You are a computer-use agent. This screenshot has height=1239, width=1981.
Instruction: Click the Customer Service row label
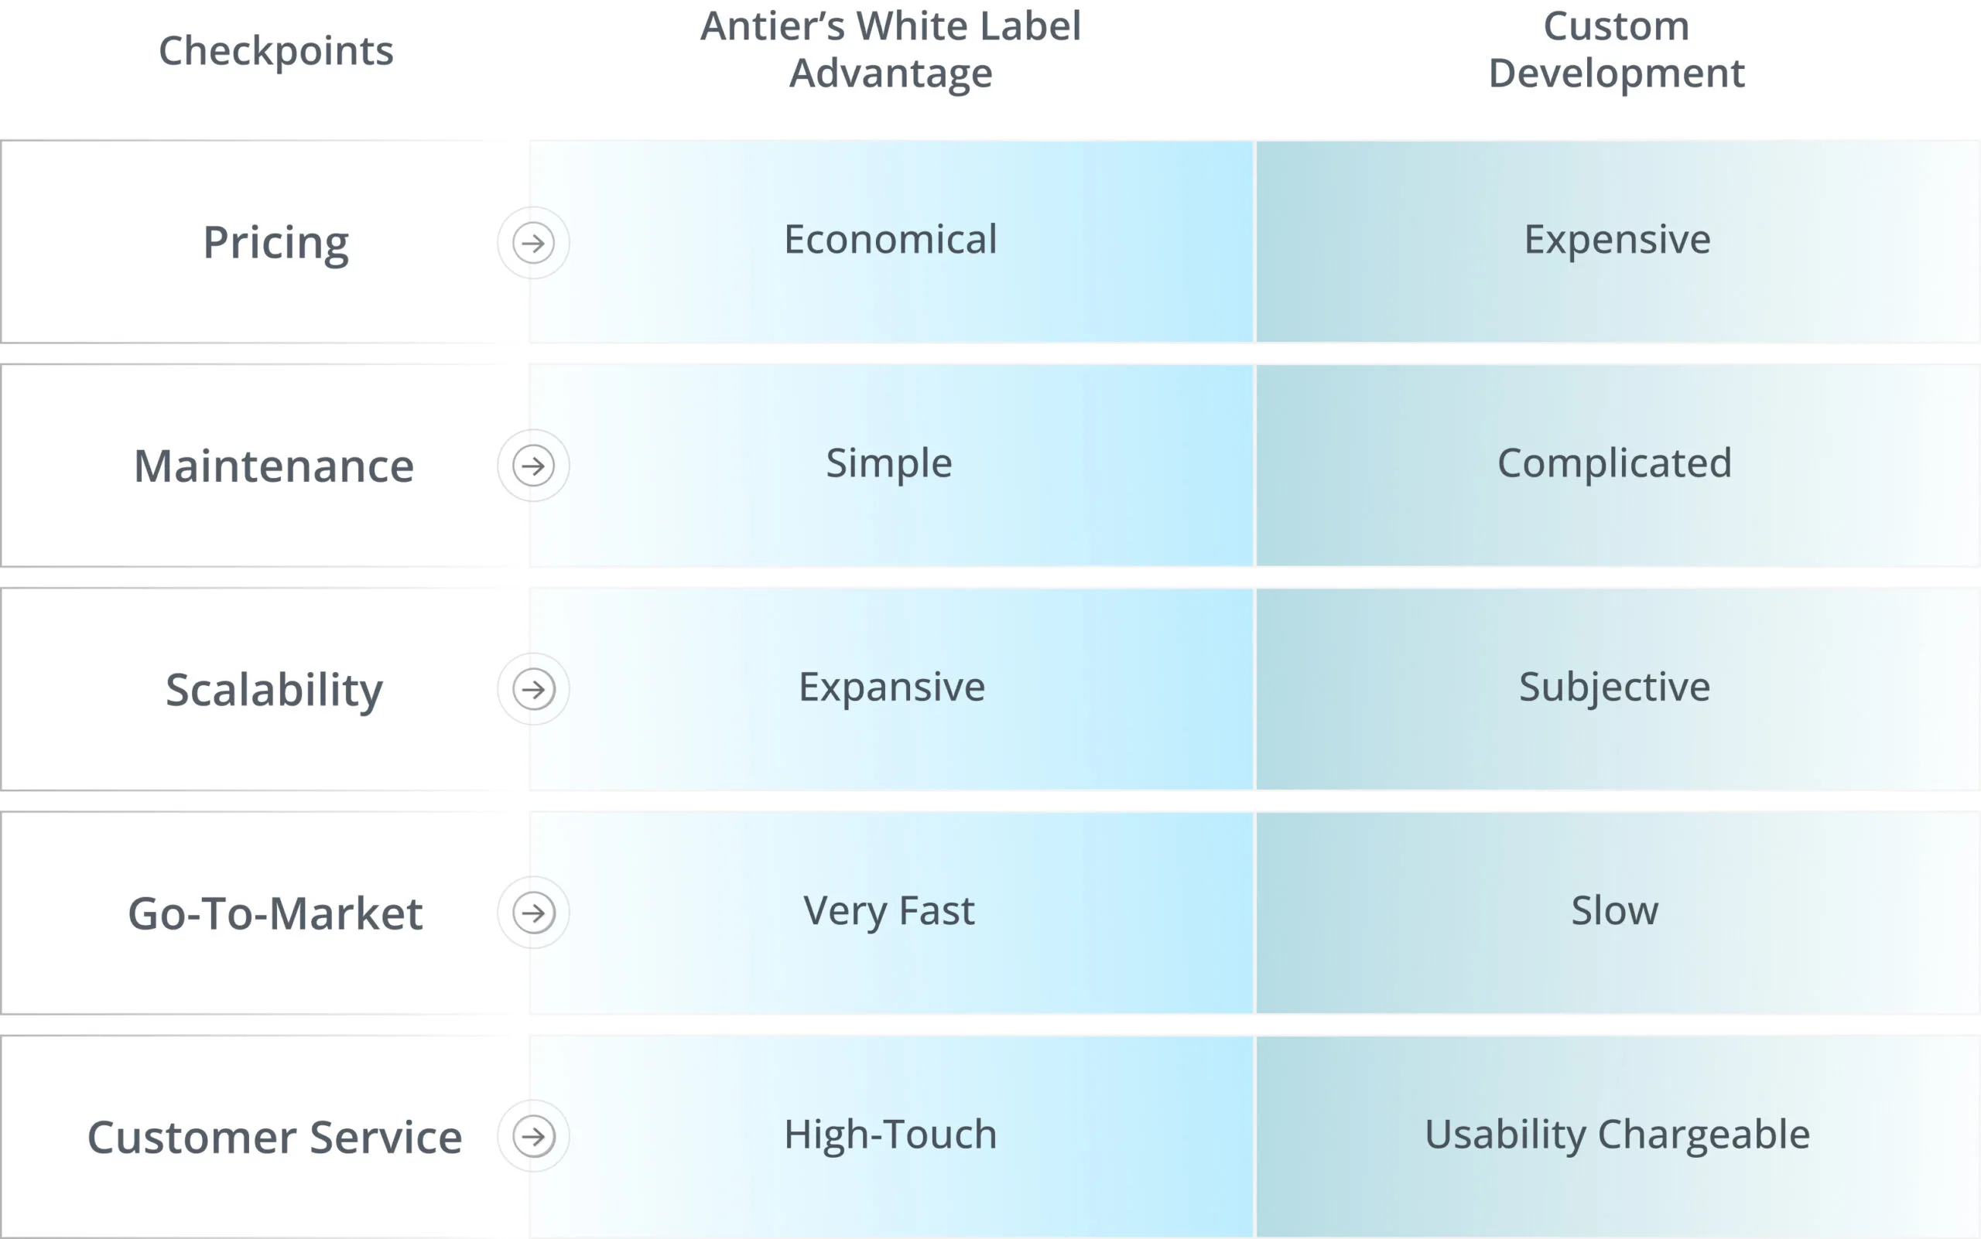(x=275, y=1137)
